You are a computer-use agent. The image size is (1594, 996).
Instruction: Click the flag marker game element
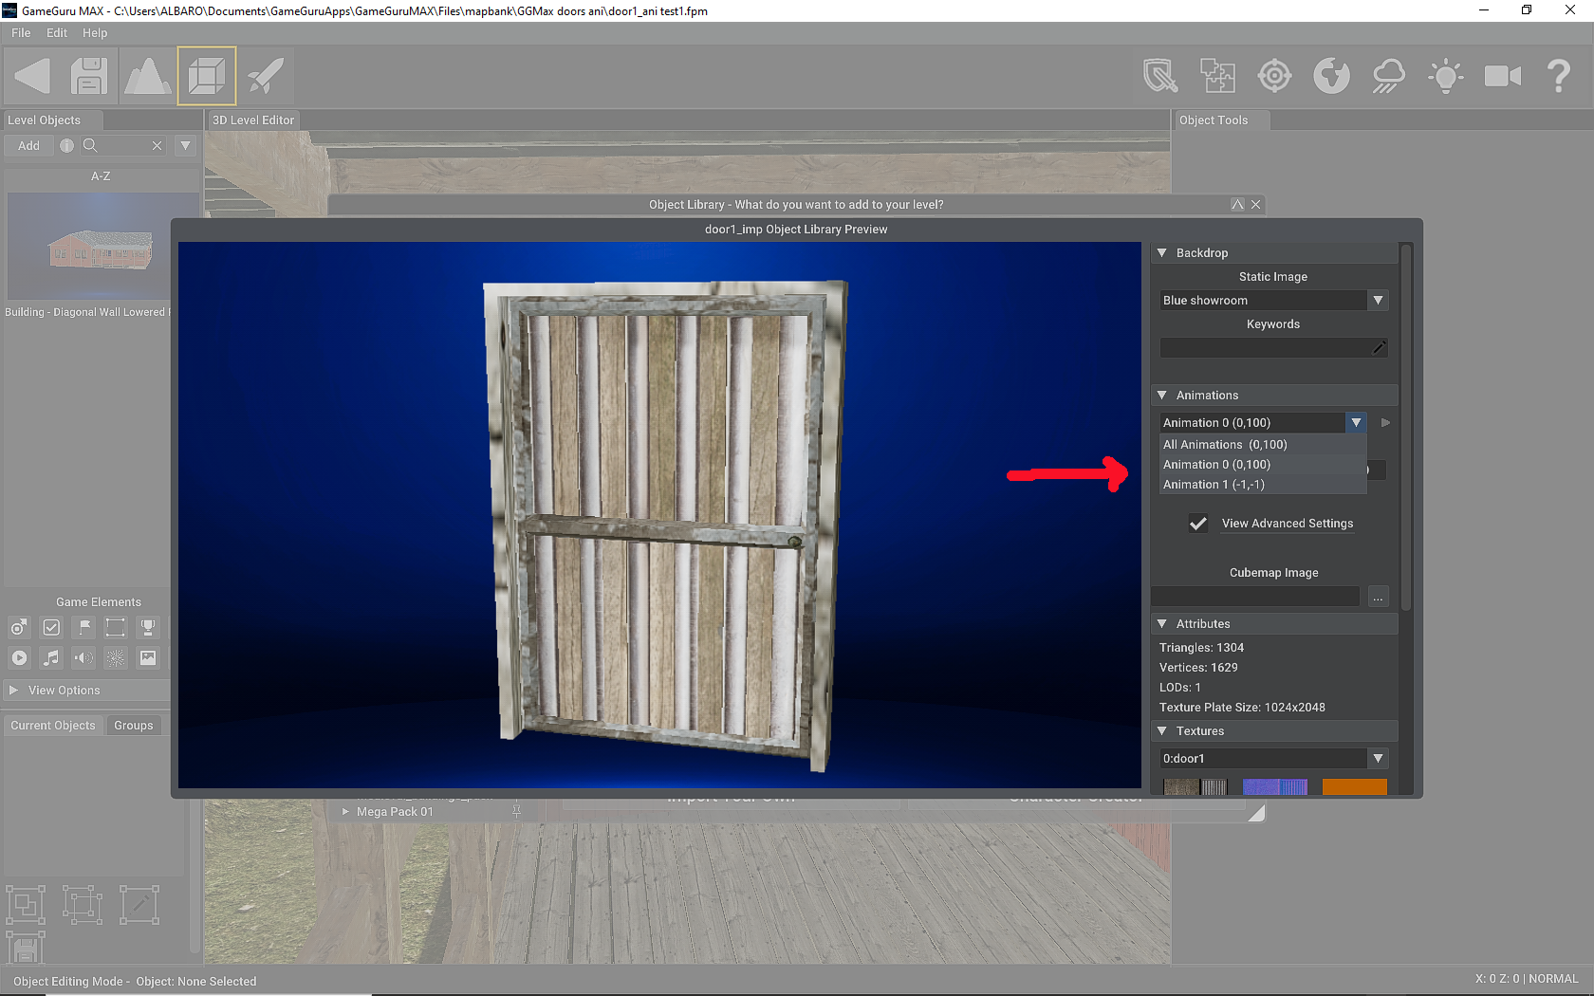tap(83, 627)
